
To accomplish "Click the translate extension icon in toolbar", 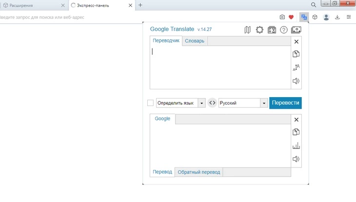I will point(304,17).
